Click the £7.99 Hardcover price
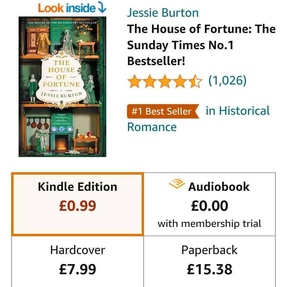 tap(78, 269)
